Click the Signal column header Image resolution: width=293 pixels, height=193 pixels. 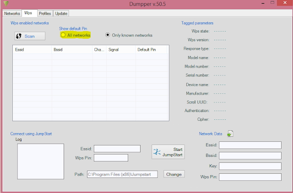point(121,50)
